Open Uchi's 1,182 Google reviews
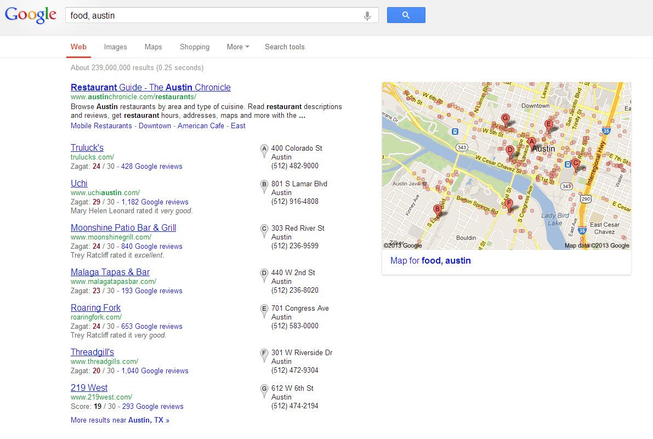 coord(155,202)
